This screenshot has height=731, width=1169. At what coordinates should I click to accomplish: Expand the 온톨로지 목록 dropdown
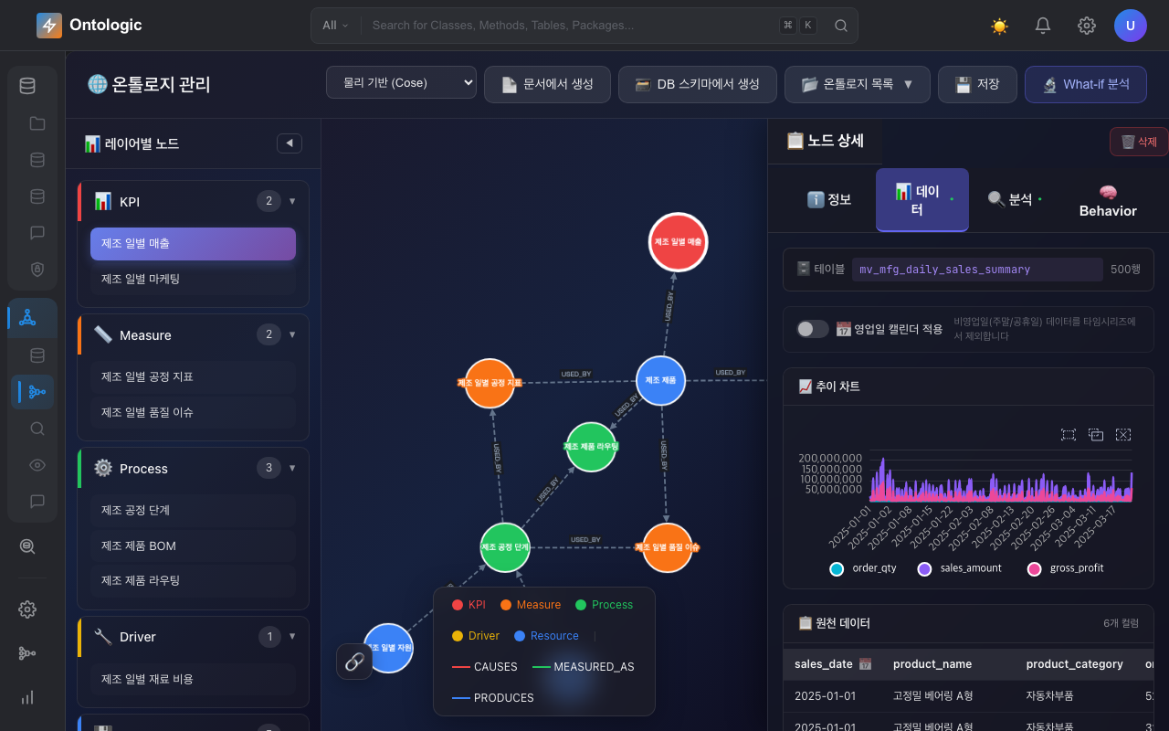(858, 84)
